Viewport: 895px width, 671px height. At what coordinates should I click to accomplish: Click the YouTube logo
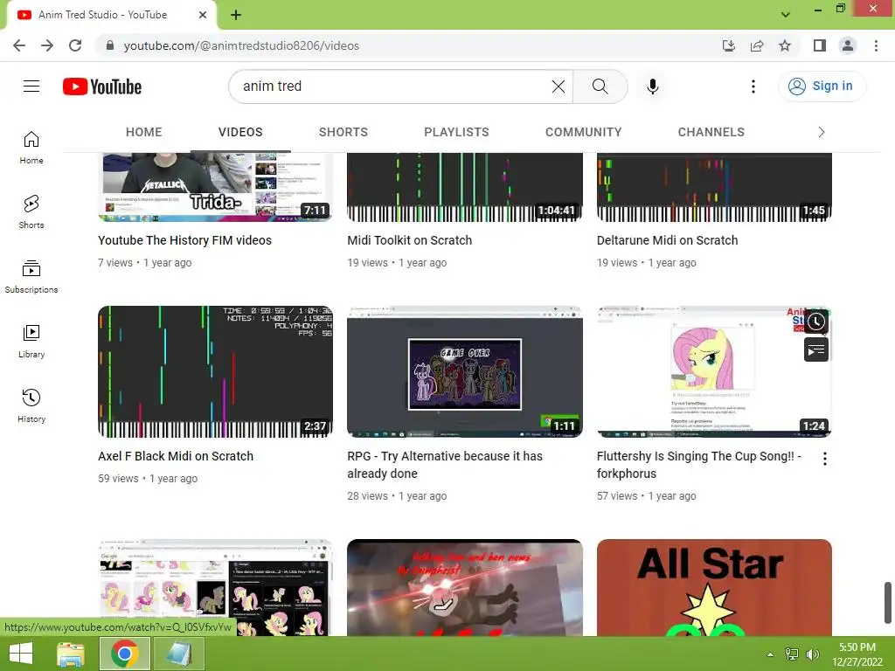[x=102, y=86]
